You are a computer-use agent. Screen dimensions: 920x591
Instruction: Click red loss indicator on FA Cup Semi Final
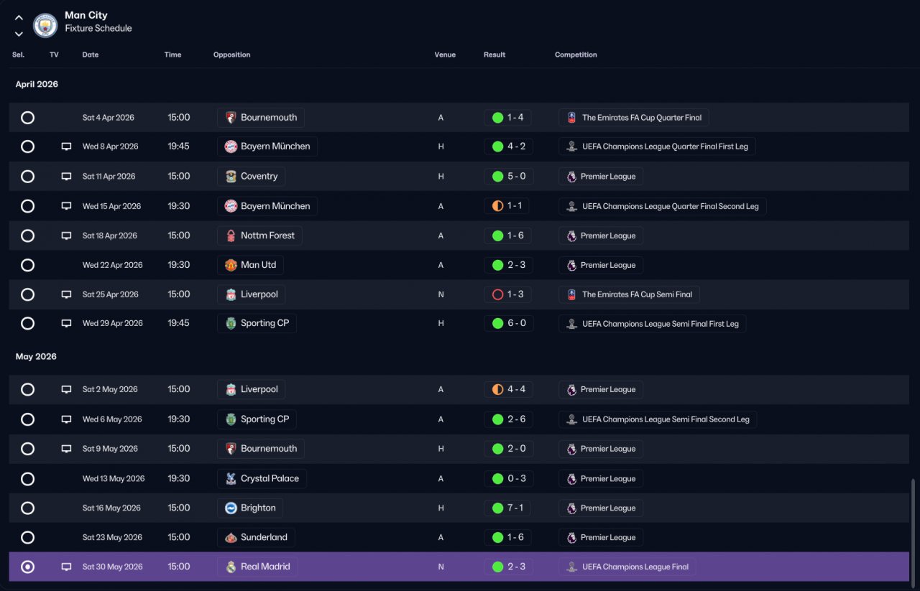(x=497, y=294)
